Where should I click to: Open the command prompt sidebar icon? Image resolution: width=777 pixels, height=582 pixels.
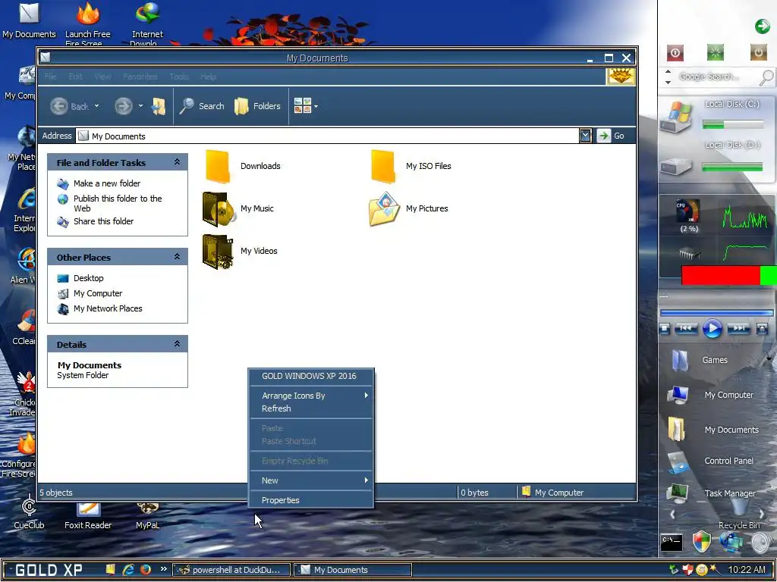click(672, 543)
